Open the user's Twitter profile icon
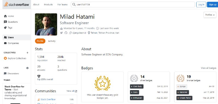 coord(62,33)
